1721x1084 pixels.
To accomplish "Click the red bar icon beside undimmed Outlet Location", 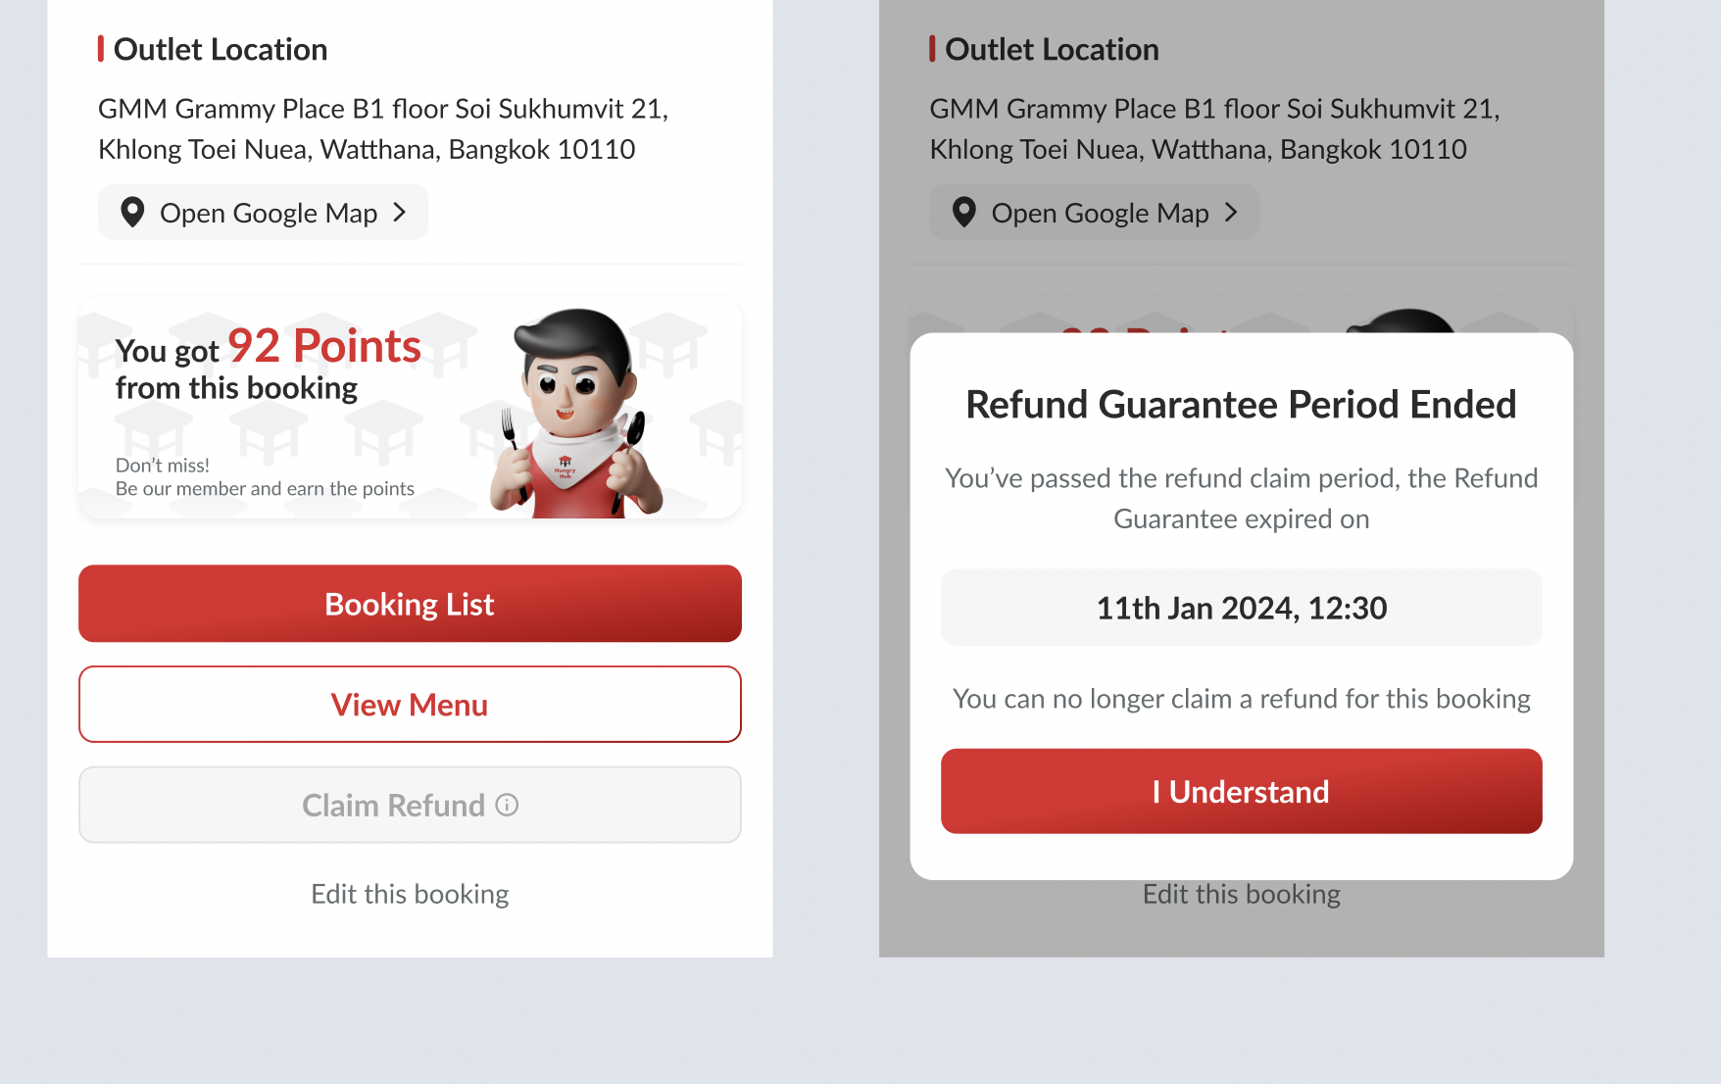I will (101, 49).
